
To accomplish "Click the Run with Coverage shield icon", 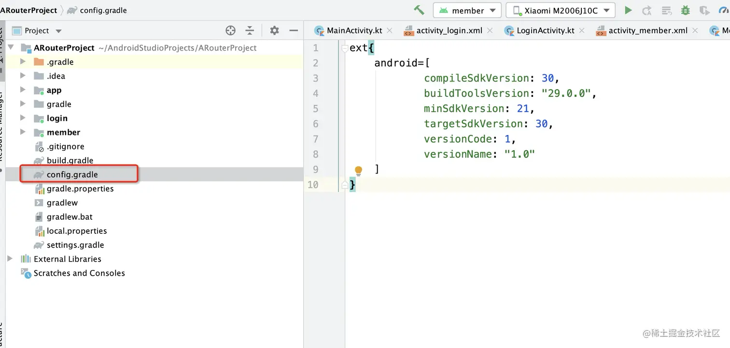I will tap(704, 10).
